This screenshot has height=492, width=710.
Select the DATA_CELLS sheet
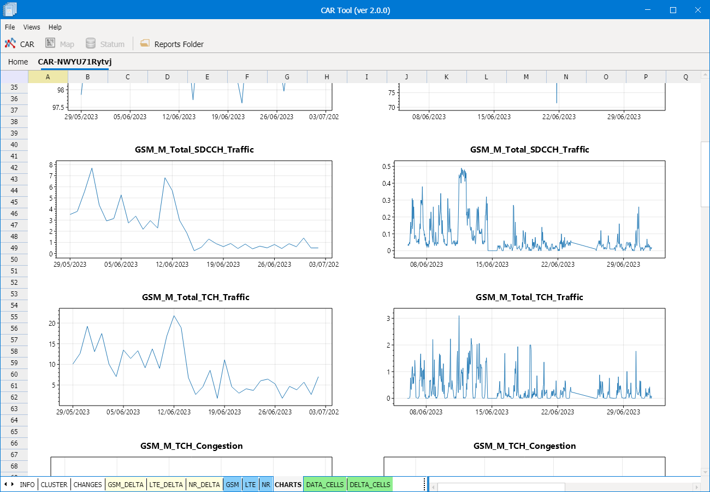click(x=324, y=484)
